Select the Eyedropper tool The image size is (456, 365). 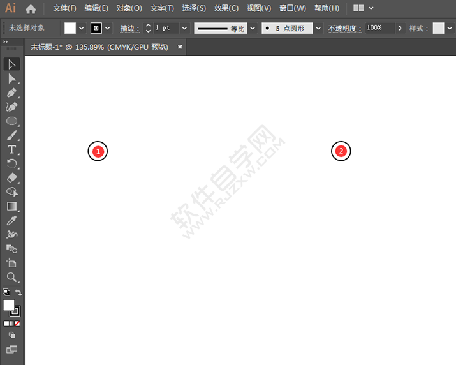11,221
